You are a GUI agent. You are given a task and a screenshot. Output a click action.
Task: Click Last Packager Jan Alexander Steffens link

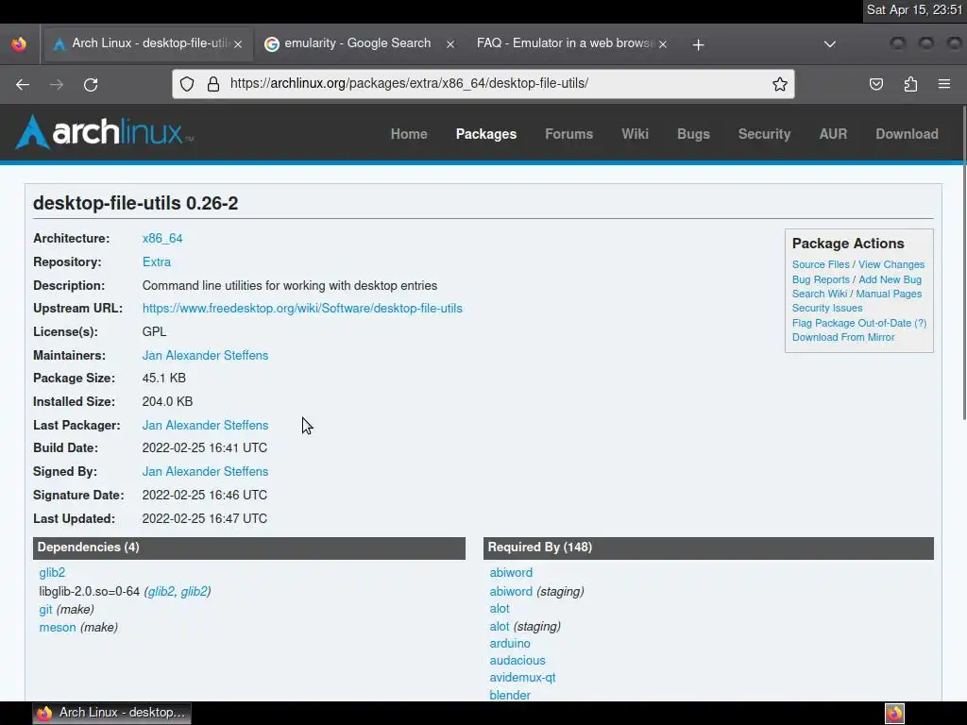click(x=205, y=426)
